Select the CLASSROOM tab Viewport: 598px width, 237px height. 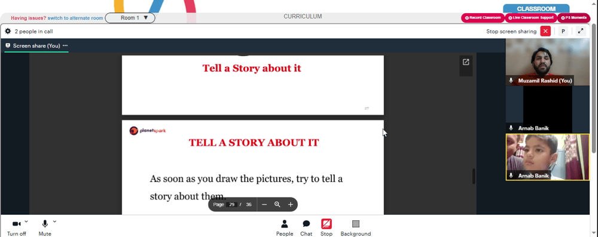click(x=536, y=8)
